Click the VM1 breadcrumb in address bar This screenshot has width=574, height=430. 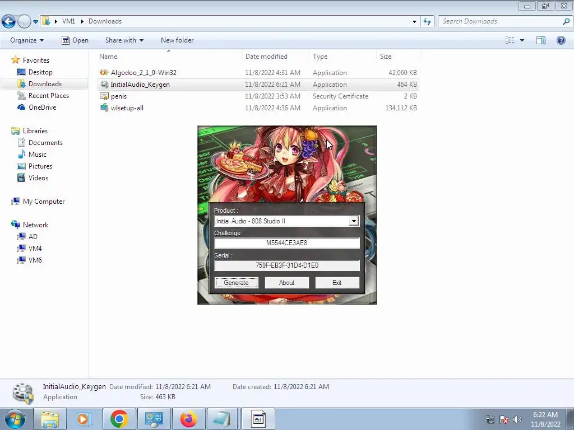[68, 21]
